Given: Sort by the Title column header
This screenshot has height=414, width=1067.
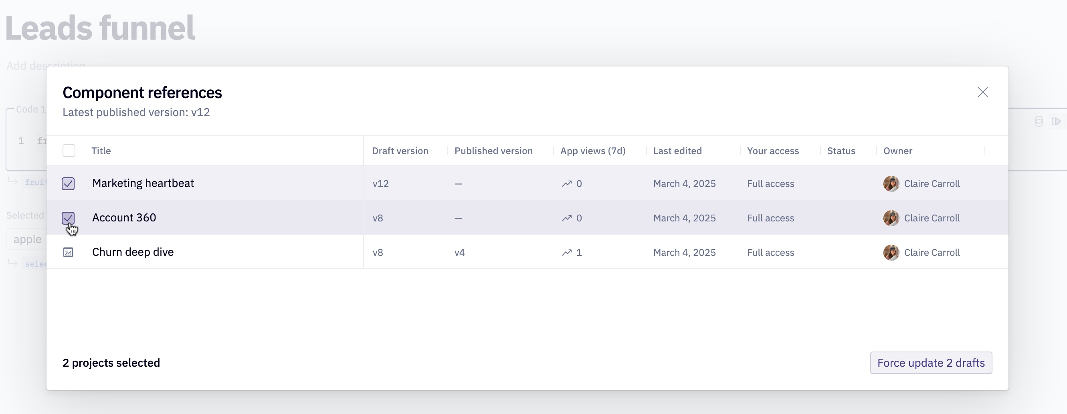Looking at the screenshot, I should click(101, 151).
